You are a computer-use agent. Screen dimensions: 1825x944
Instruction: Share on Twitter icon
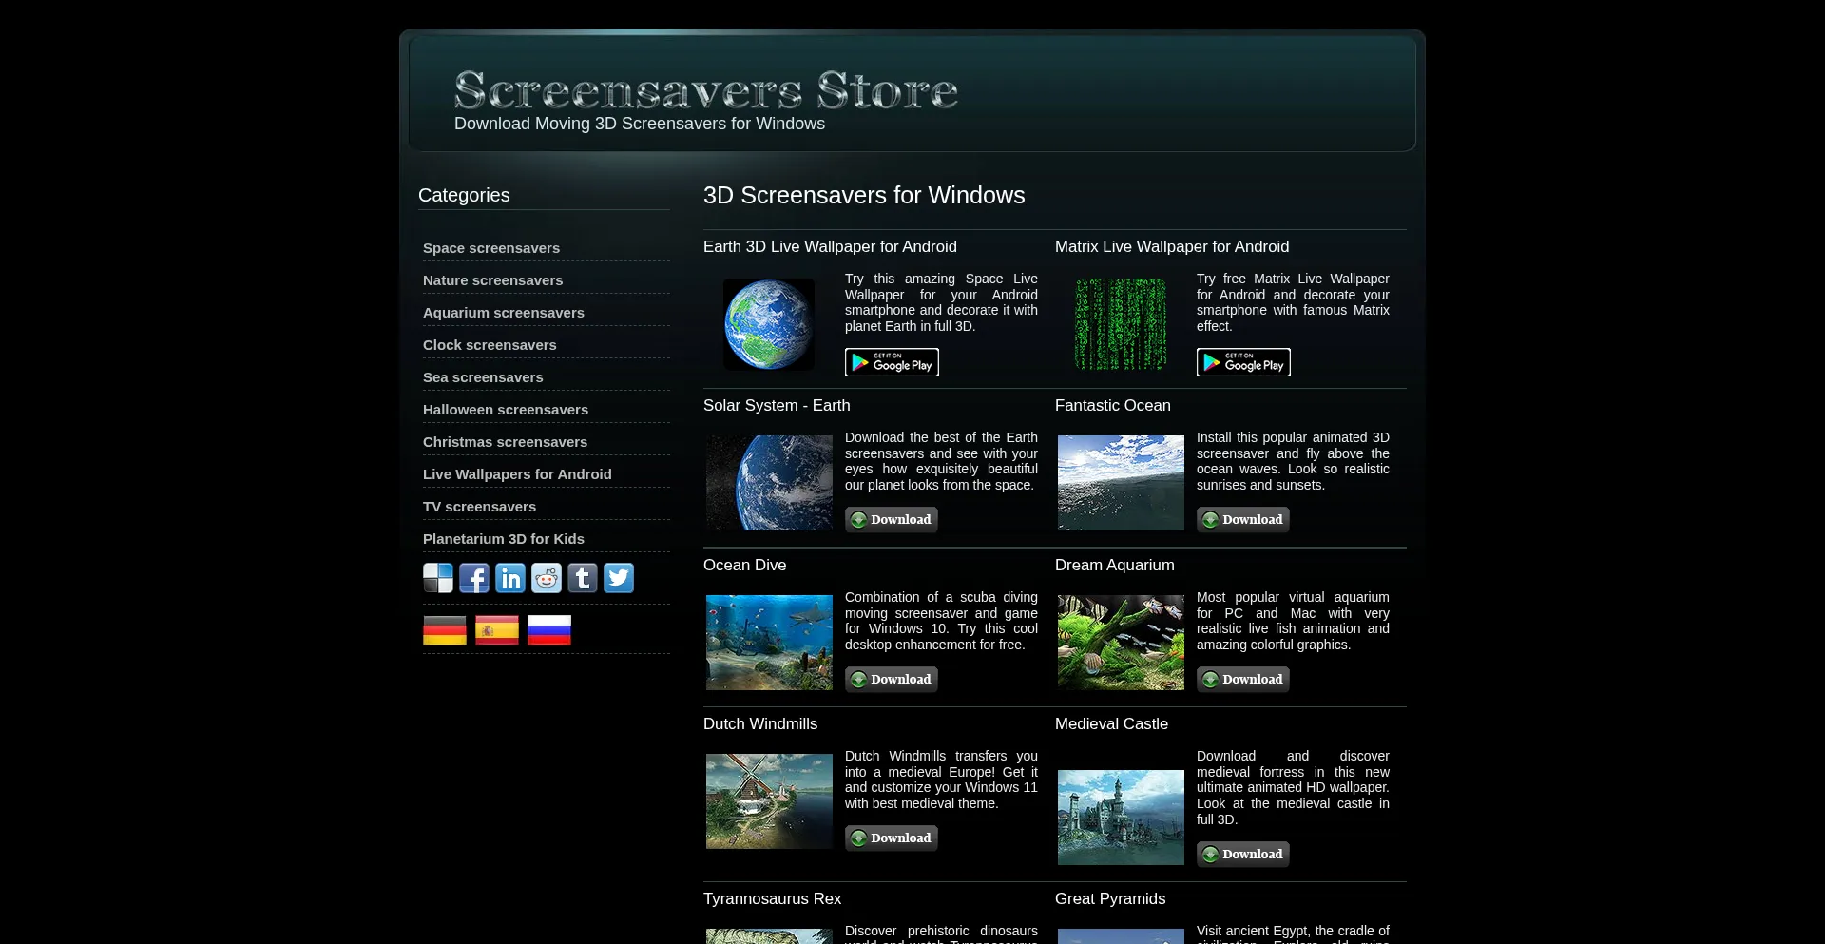coord(619,578)
